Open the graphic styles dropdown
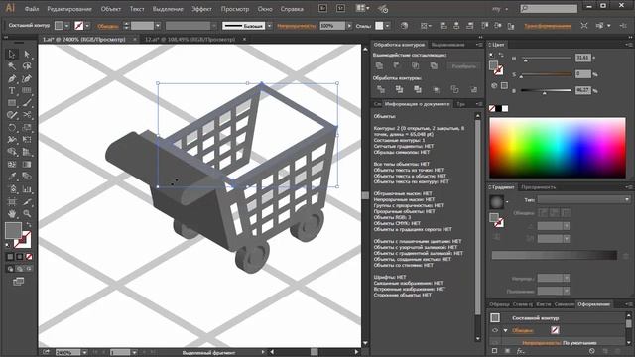Viewport: 635px width, 357px height. point(388,26)
